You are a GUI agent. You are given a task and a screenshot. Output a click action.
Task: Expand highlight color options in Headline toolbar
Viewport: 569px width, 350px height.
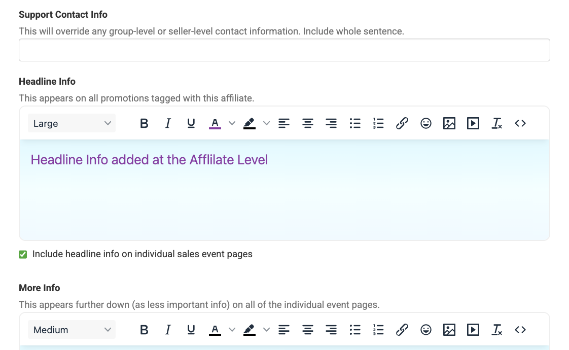(x=266, y=123)
